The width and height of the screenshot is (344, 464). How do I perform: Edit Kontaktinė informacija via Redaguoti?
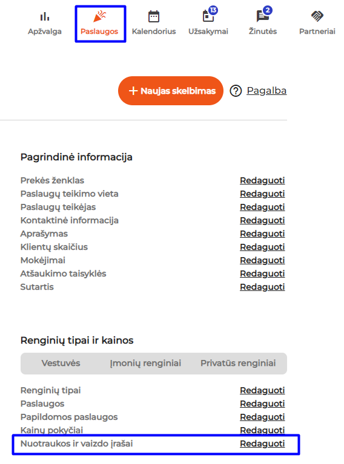click(262, 220)
